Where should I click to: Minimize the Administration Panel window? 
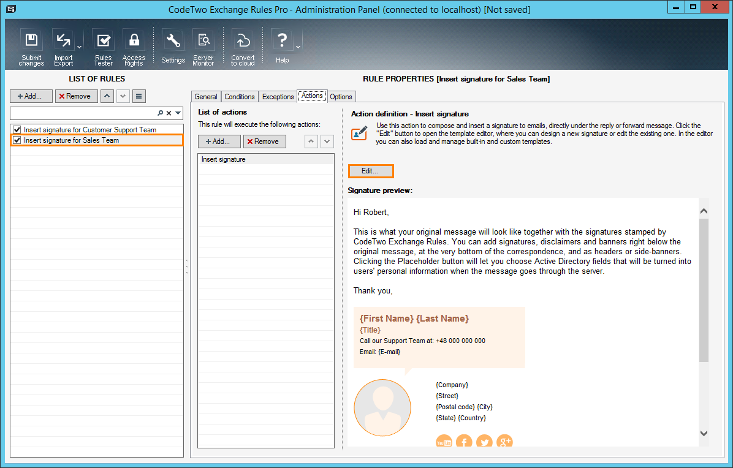(675, 7)
